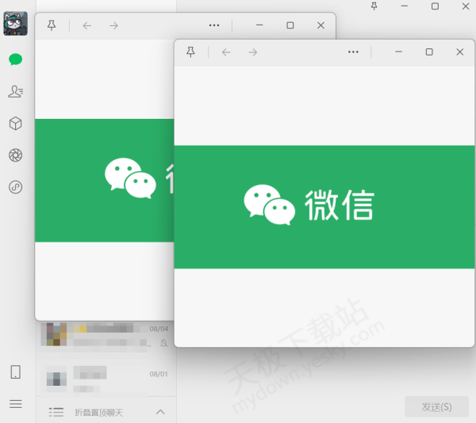Go back in the front window
This screenshot has width=476, height=423.
[226, 52]
